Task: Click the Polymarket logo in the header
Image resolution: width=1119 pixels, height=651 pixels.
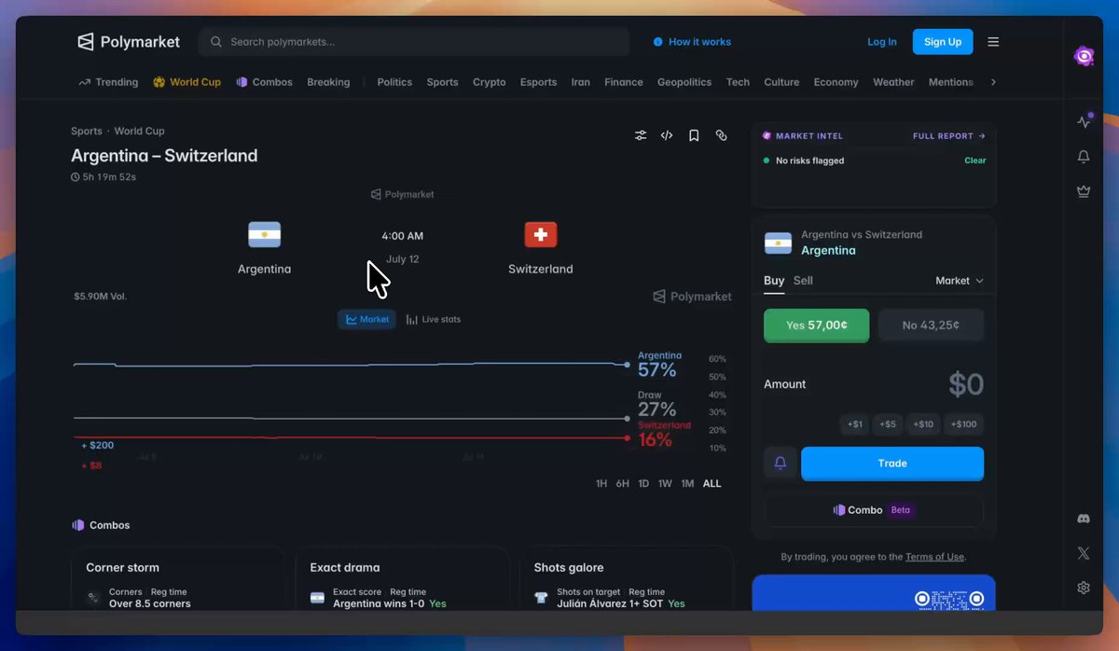Action: (130, 42)
